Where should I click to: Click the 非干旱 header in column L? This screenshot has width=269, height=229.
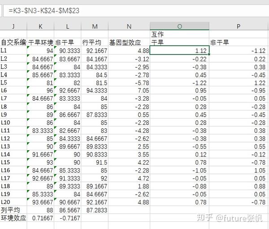coord(68,42)
